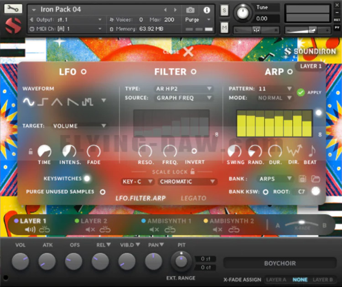Switch to the Legato tab
The height and width of the screenshot is (287, 342).
[193, 198]
